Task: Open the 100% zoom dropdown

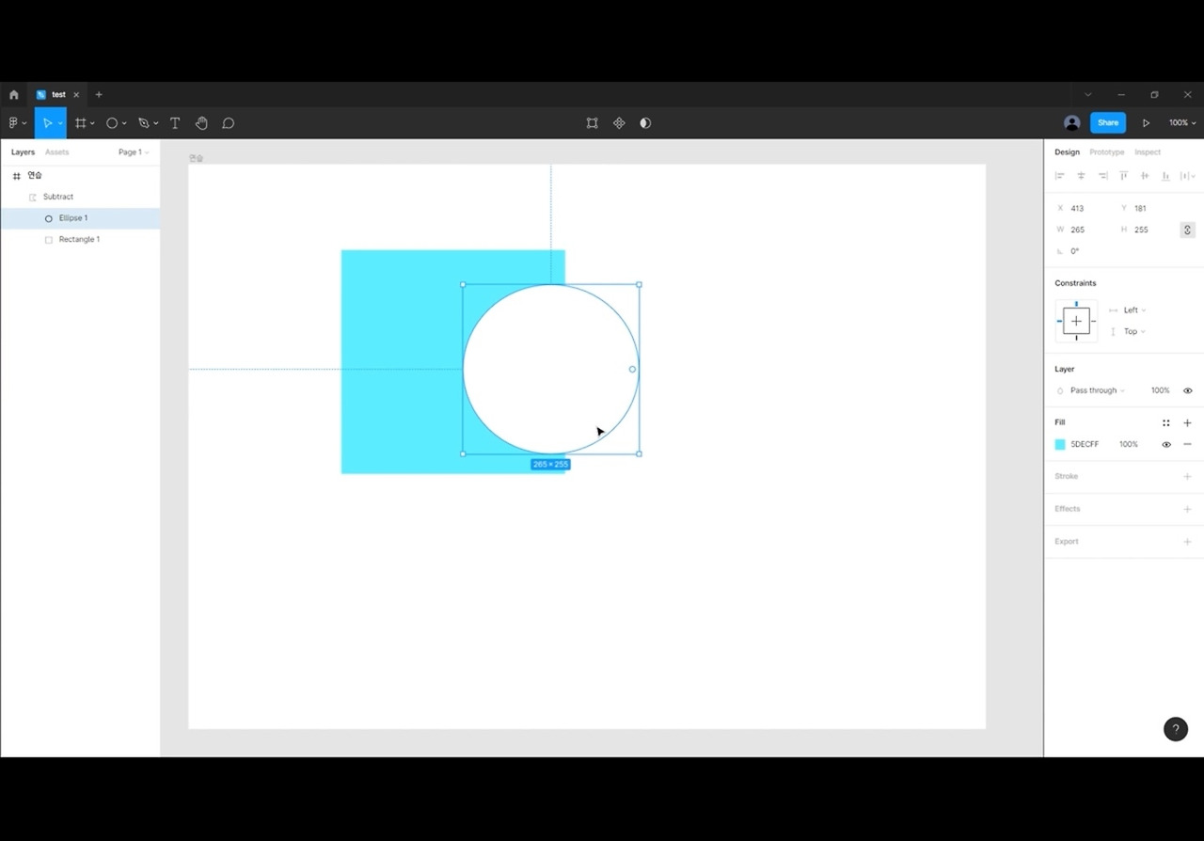Action: point(1182,123)
